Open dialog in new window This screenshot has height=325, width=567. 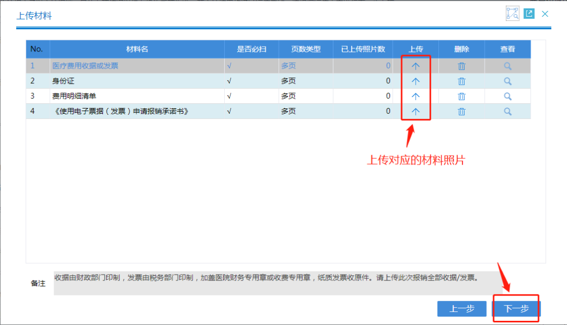[529, 14]
